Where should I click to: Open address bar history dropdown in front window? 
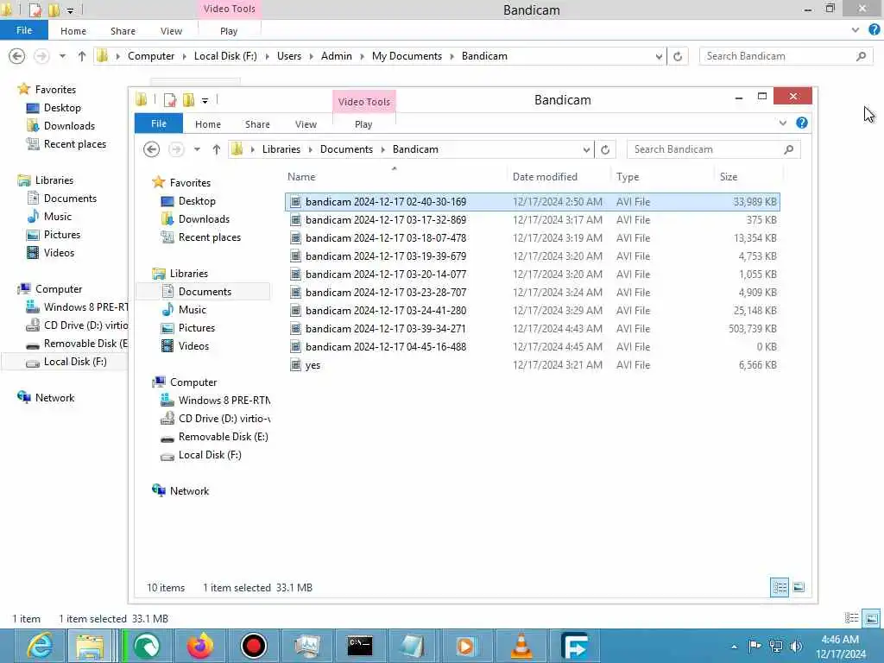(x=586, y=149)
